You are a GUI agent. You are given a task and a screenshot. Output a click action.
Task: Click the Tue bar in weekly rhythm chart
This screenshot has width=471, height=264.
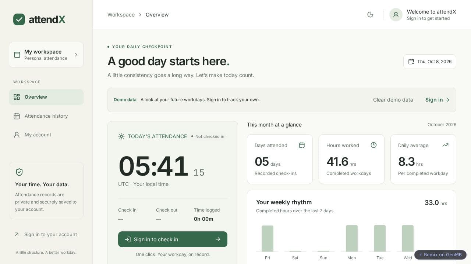pyautogui.click(x=380, y=238)
